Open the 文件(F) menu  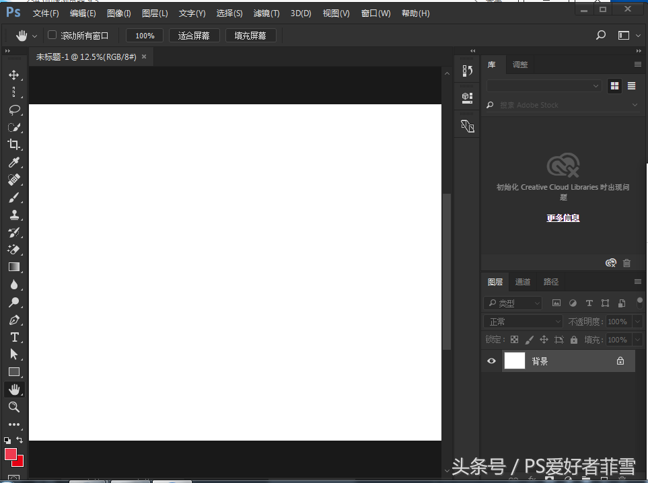tap(46, 13)
